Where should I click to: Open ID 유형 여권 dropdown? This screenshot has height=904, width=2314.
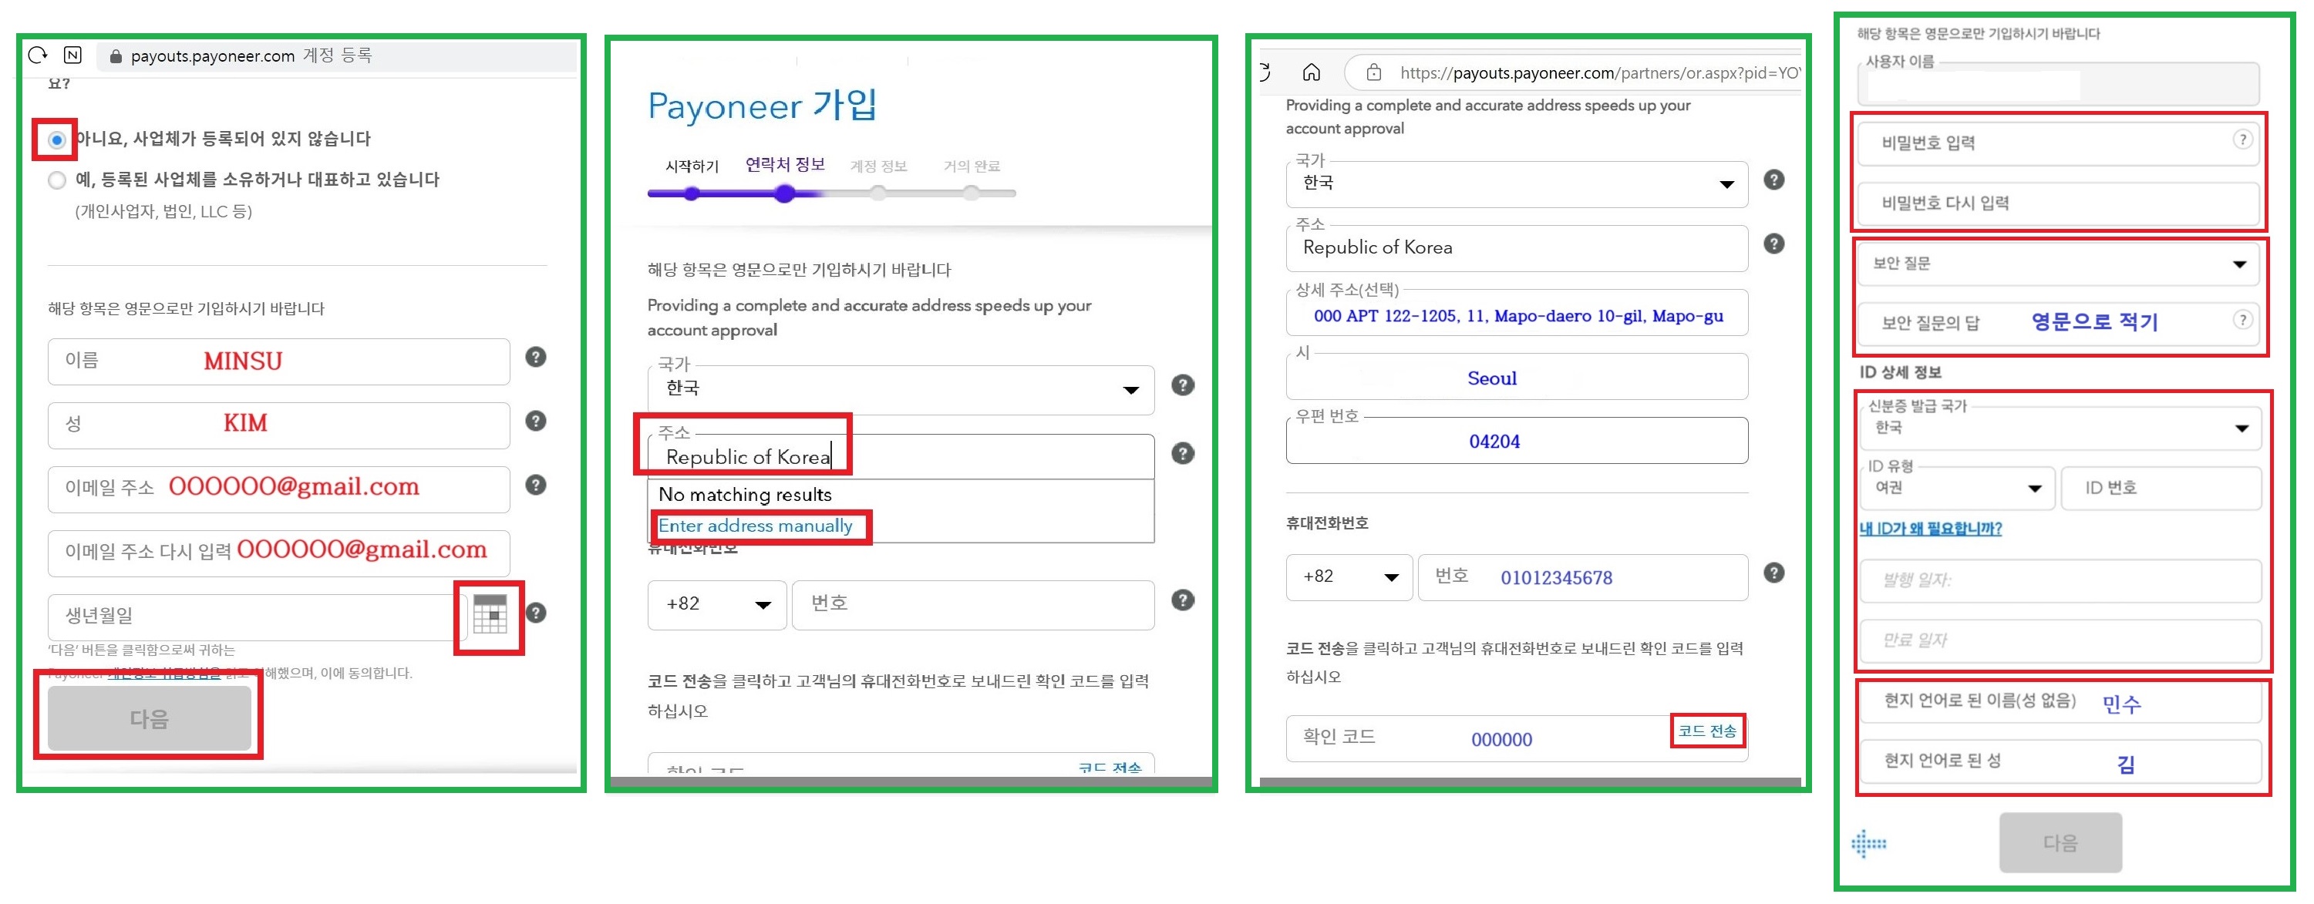pyautogui.click(x=1958, y=489)
